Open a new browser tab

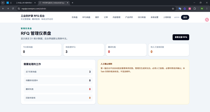point(72,3)
